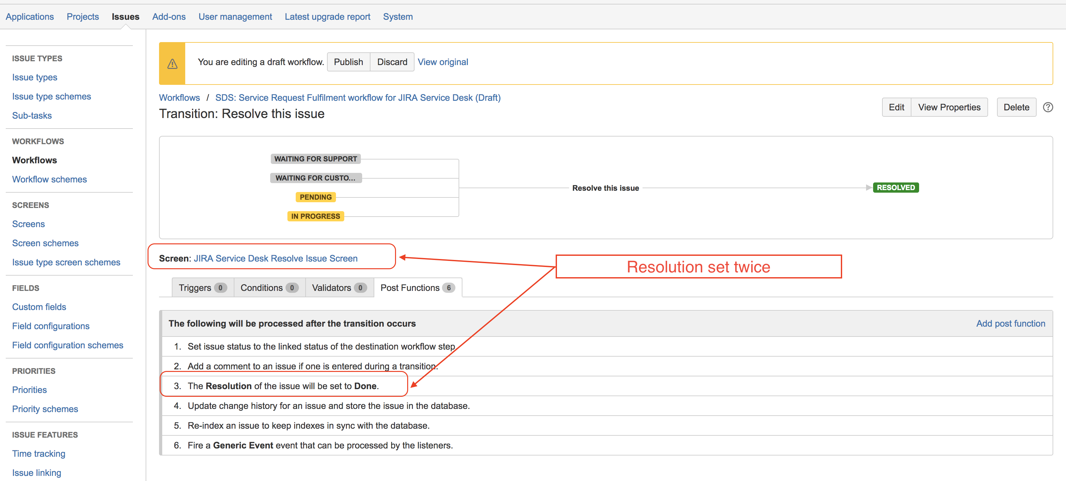Viewport: 1066px width, 481px height.
Task: Click the help question mark icon
Action: (x=1047, y=107)
